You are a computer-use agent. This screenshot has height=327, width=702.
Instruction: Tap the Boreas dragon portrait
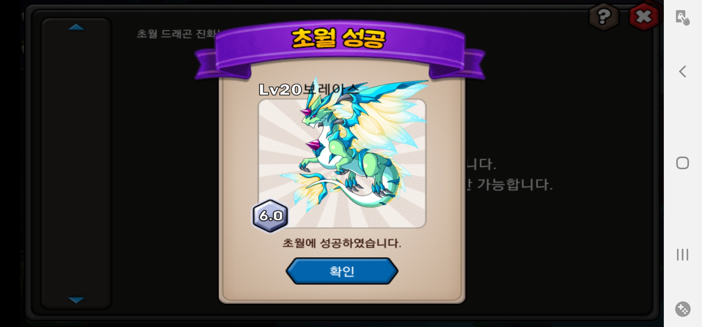342,163
